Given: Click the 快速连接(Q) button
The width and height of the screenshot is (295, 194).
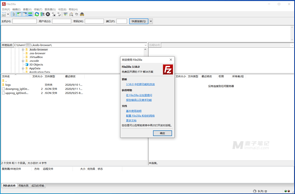Looking at the screenshot, I should 139,21.
